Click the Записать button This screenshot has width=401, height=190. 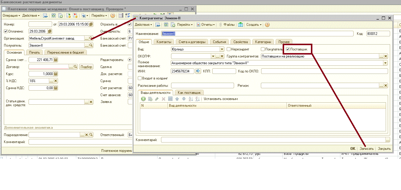(367, 149)
